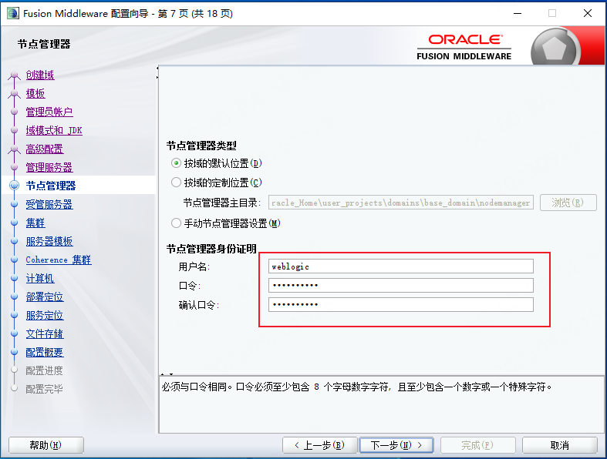The height and width of the screenshot is (459, 607).
Task: Jump to the 部署定位 step
Action: (45, 297)
